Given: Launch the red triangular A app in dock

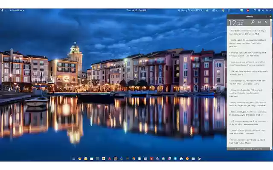Looking at the screenshot, I should pyautogui.click(x=110, y=159).
